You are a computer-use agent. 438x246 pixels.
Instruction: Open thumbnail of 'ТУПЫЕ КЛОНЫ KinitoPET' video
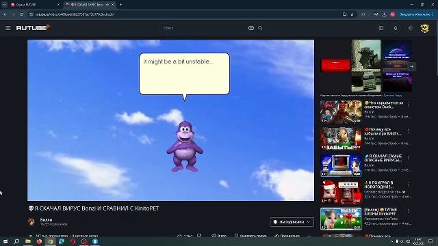point(341,219)
